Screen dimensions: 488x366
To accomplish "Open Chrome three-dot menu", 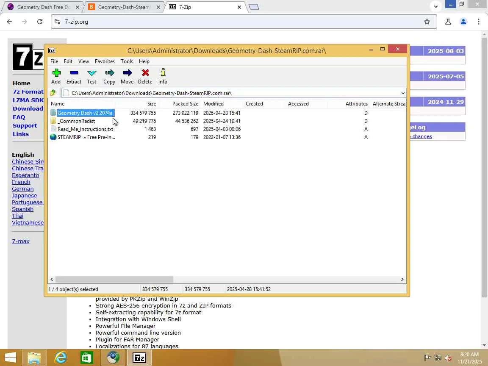I will pos(479,22).
